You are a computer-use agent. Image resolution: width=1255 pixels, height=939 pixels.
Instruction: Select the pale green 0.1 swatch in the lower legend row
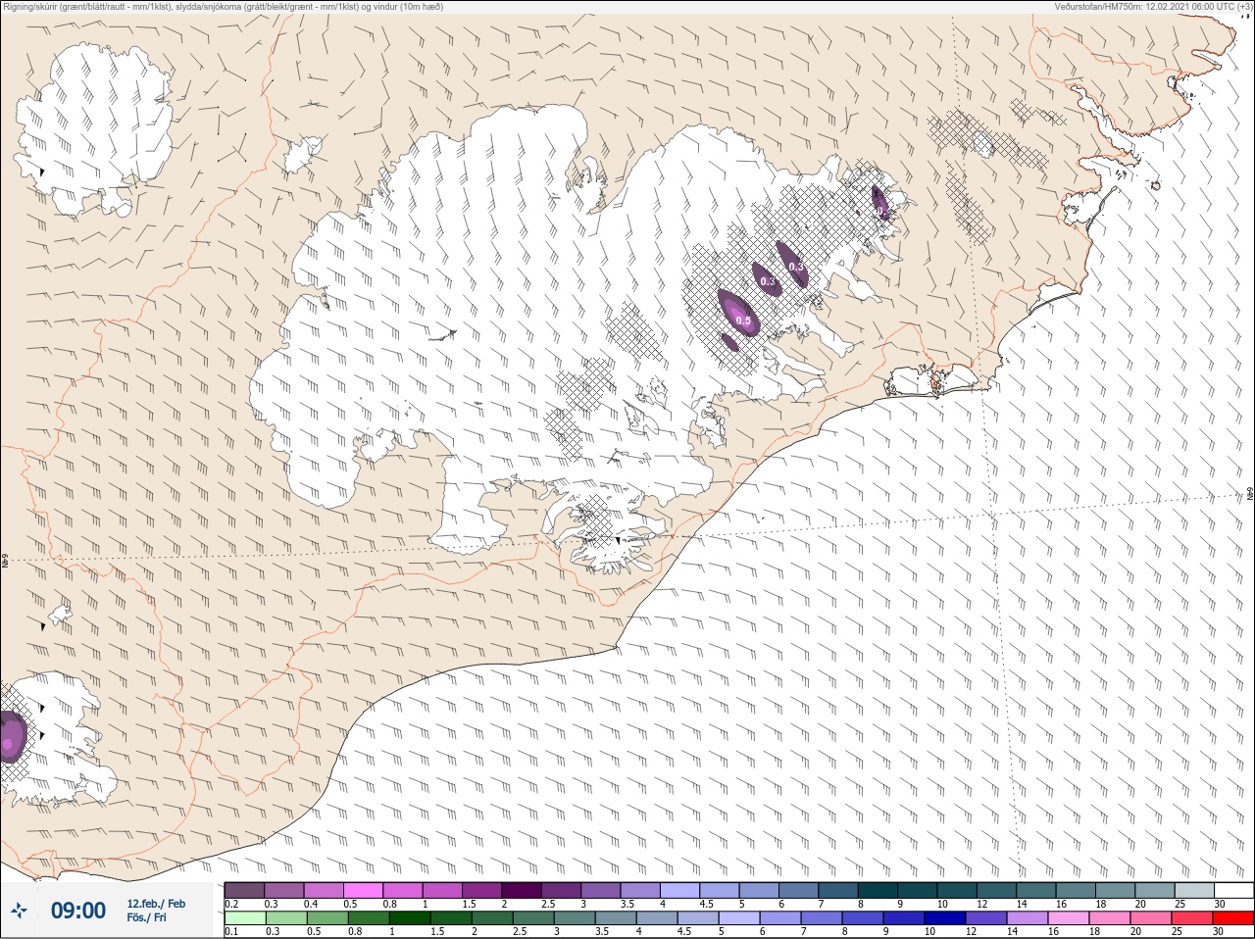244,918
